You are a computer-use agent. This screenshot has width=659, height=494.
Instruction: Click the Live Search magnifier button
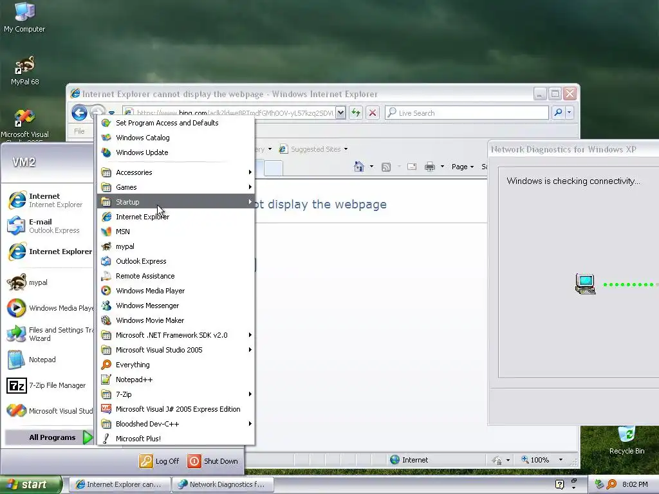coord(558,113)
